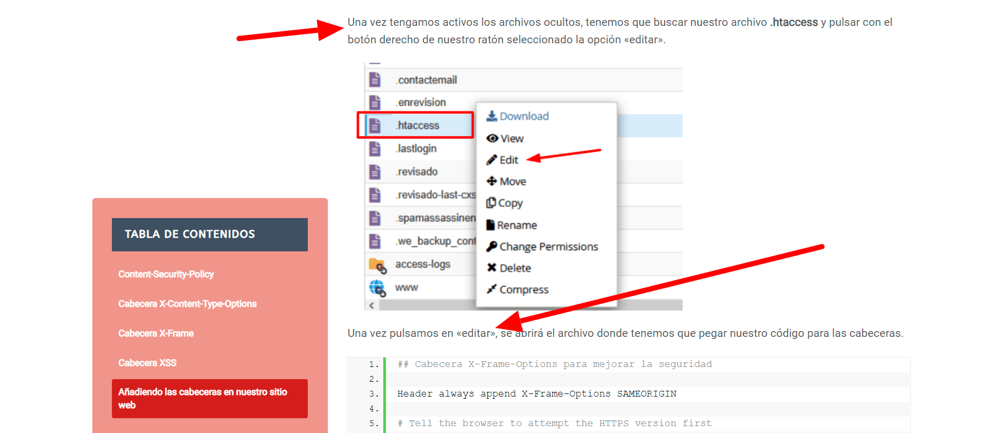This screenshot has height=433, width=1002.
Task: Select the .we_backup_conf file name
Action: [436, 241]
